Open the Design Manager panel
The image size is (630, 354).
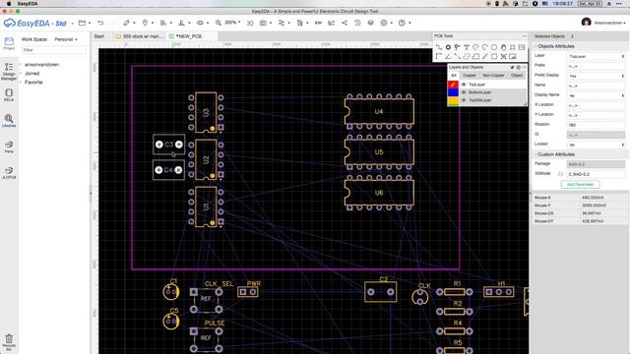point(9,72)
